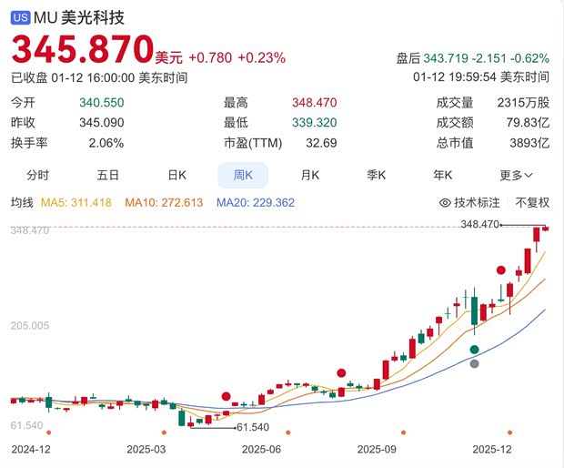Click the blue US market badge
Image resolution: width=564 pixels, height=468 pixels.
pos(20,18)
